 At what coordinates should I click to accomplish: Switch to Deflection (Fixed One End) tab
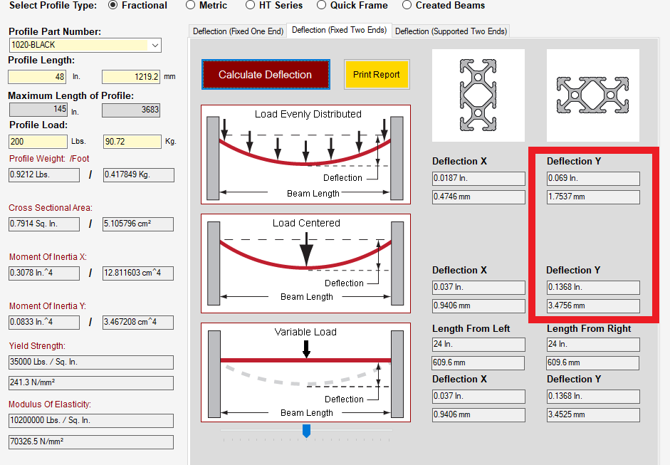pos(238,31)
